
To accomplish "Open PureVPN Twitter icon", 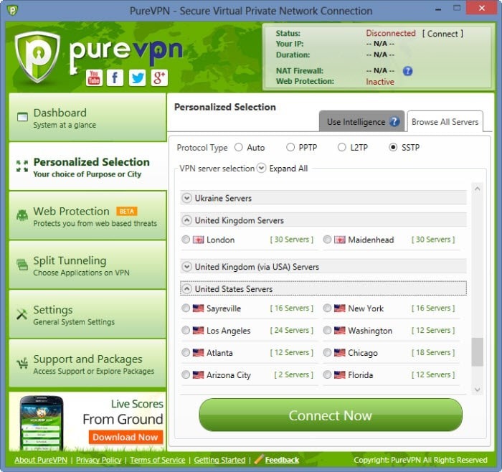I will pyautogui.click(x=138, y=77).
